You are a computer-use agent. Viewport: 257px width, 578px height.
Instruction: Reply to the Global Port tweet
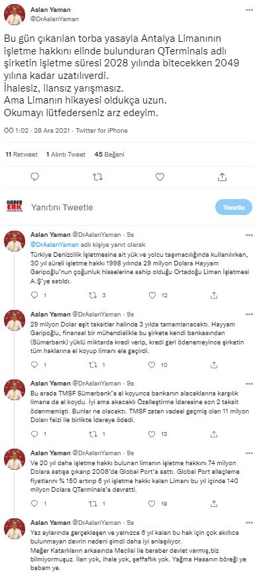34,504
